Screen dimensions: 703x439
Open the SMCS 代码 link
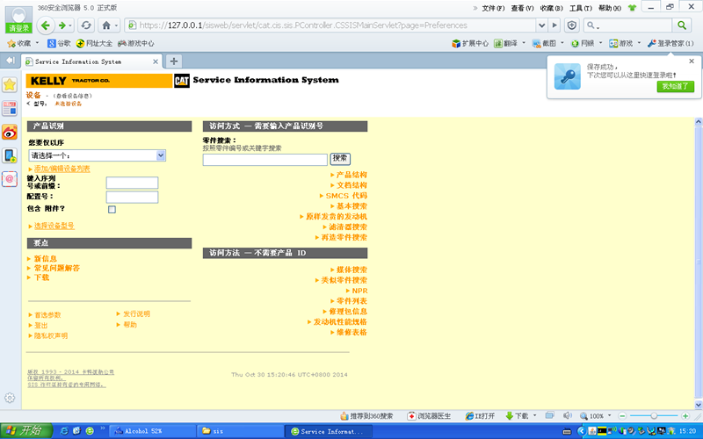point(346,196)
